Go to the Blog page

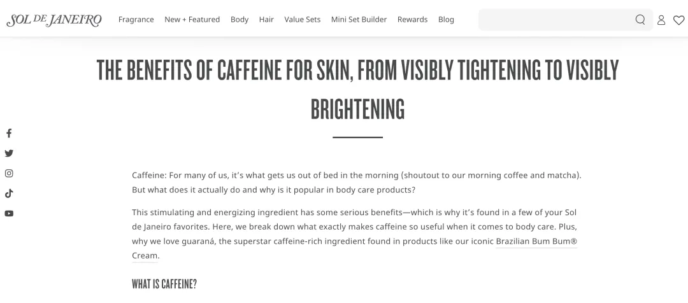click(x=446, y=20)
